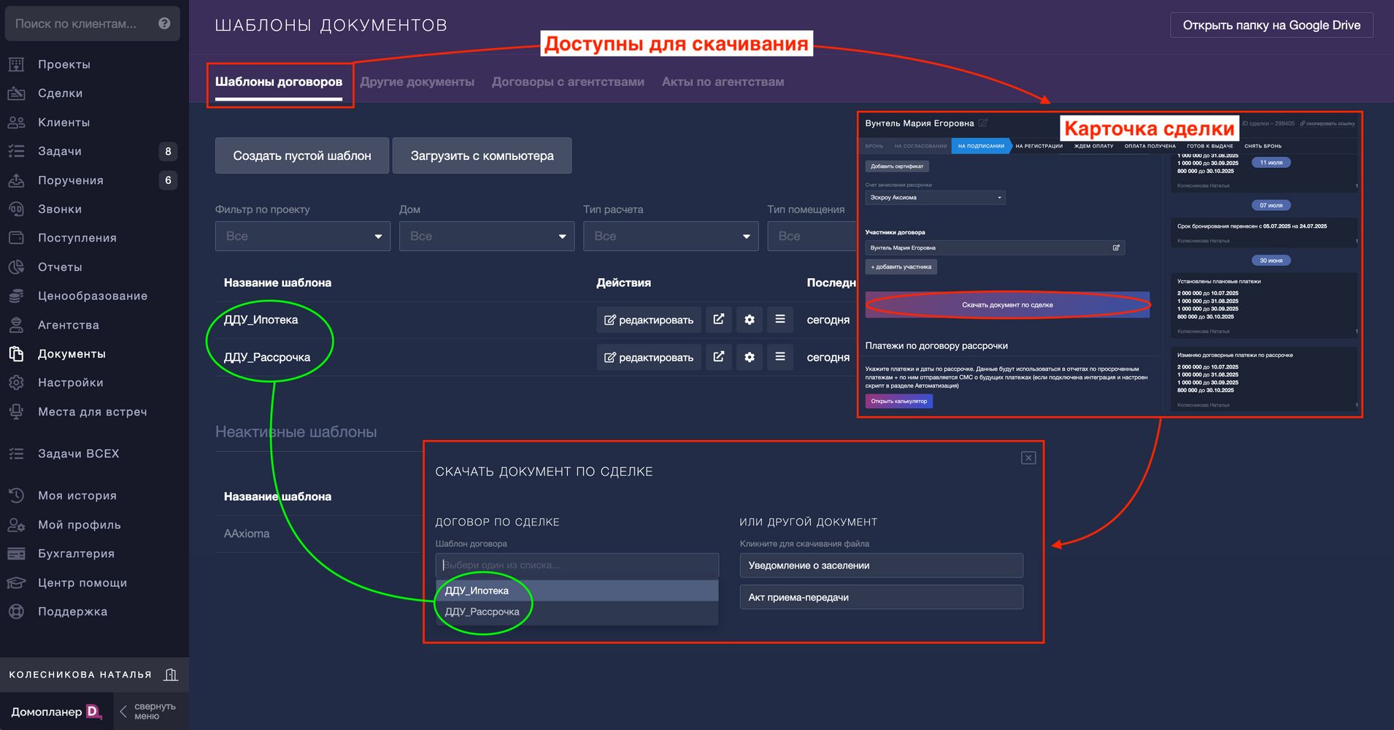Close the Скачать документ по сделке dialog
The image size is (1394, 730).
tap(1028, 458)
